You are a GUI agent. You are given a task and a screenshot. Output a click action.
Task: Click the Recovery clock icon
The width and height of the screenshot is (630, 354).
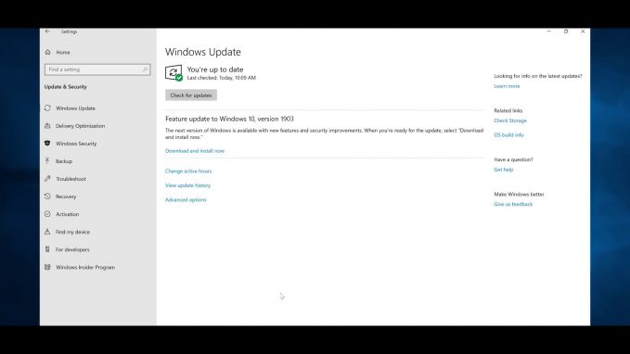[47, 196]
